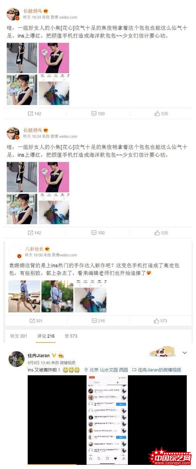
Task: Play Jiaran's embedded Instagram video
Action: (107, 419)
